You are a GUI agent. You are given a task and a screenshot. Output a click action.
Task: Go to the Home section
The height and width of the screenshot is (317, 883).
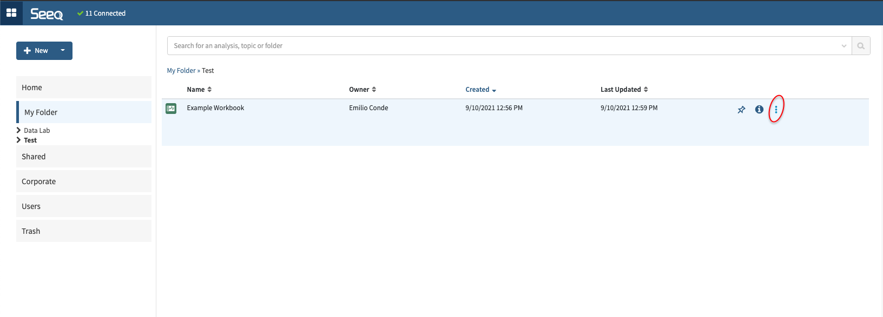(84, 87)
